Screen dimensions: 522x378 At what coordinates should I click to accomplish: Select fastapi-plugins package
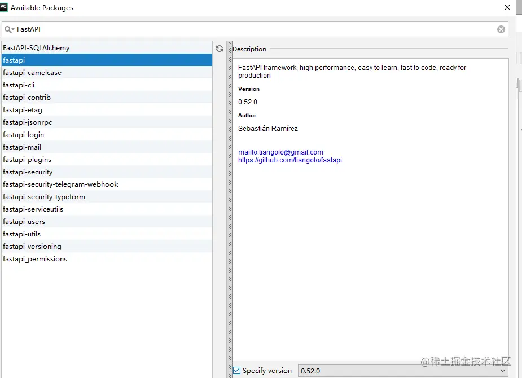(107, 160)
